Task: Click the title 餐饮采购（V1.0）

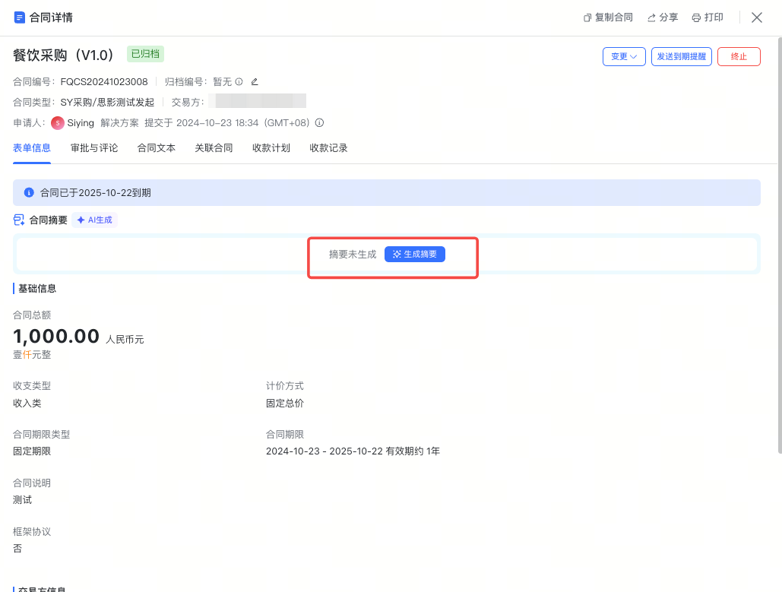Action: tap(66, 55)
